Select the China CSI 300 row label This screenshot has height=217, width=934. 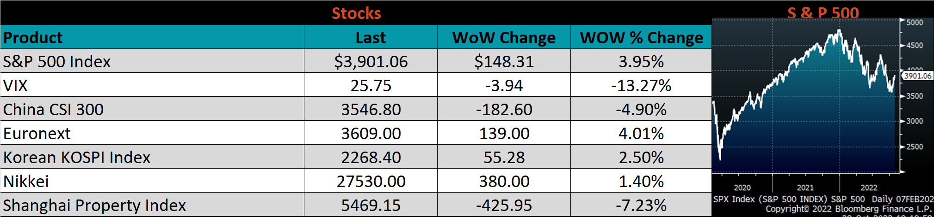(x=53, y=109)
